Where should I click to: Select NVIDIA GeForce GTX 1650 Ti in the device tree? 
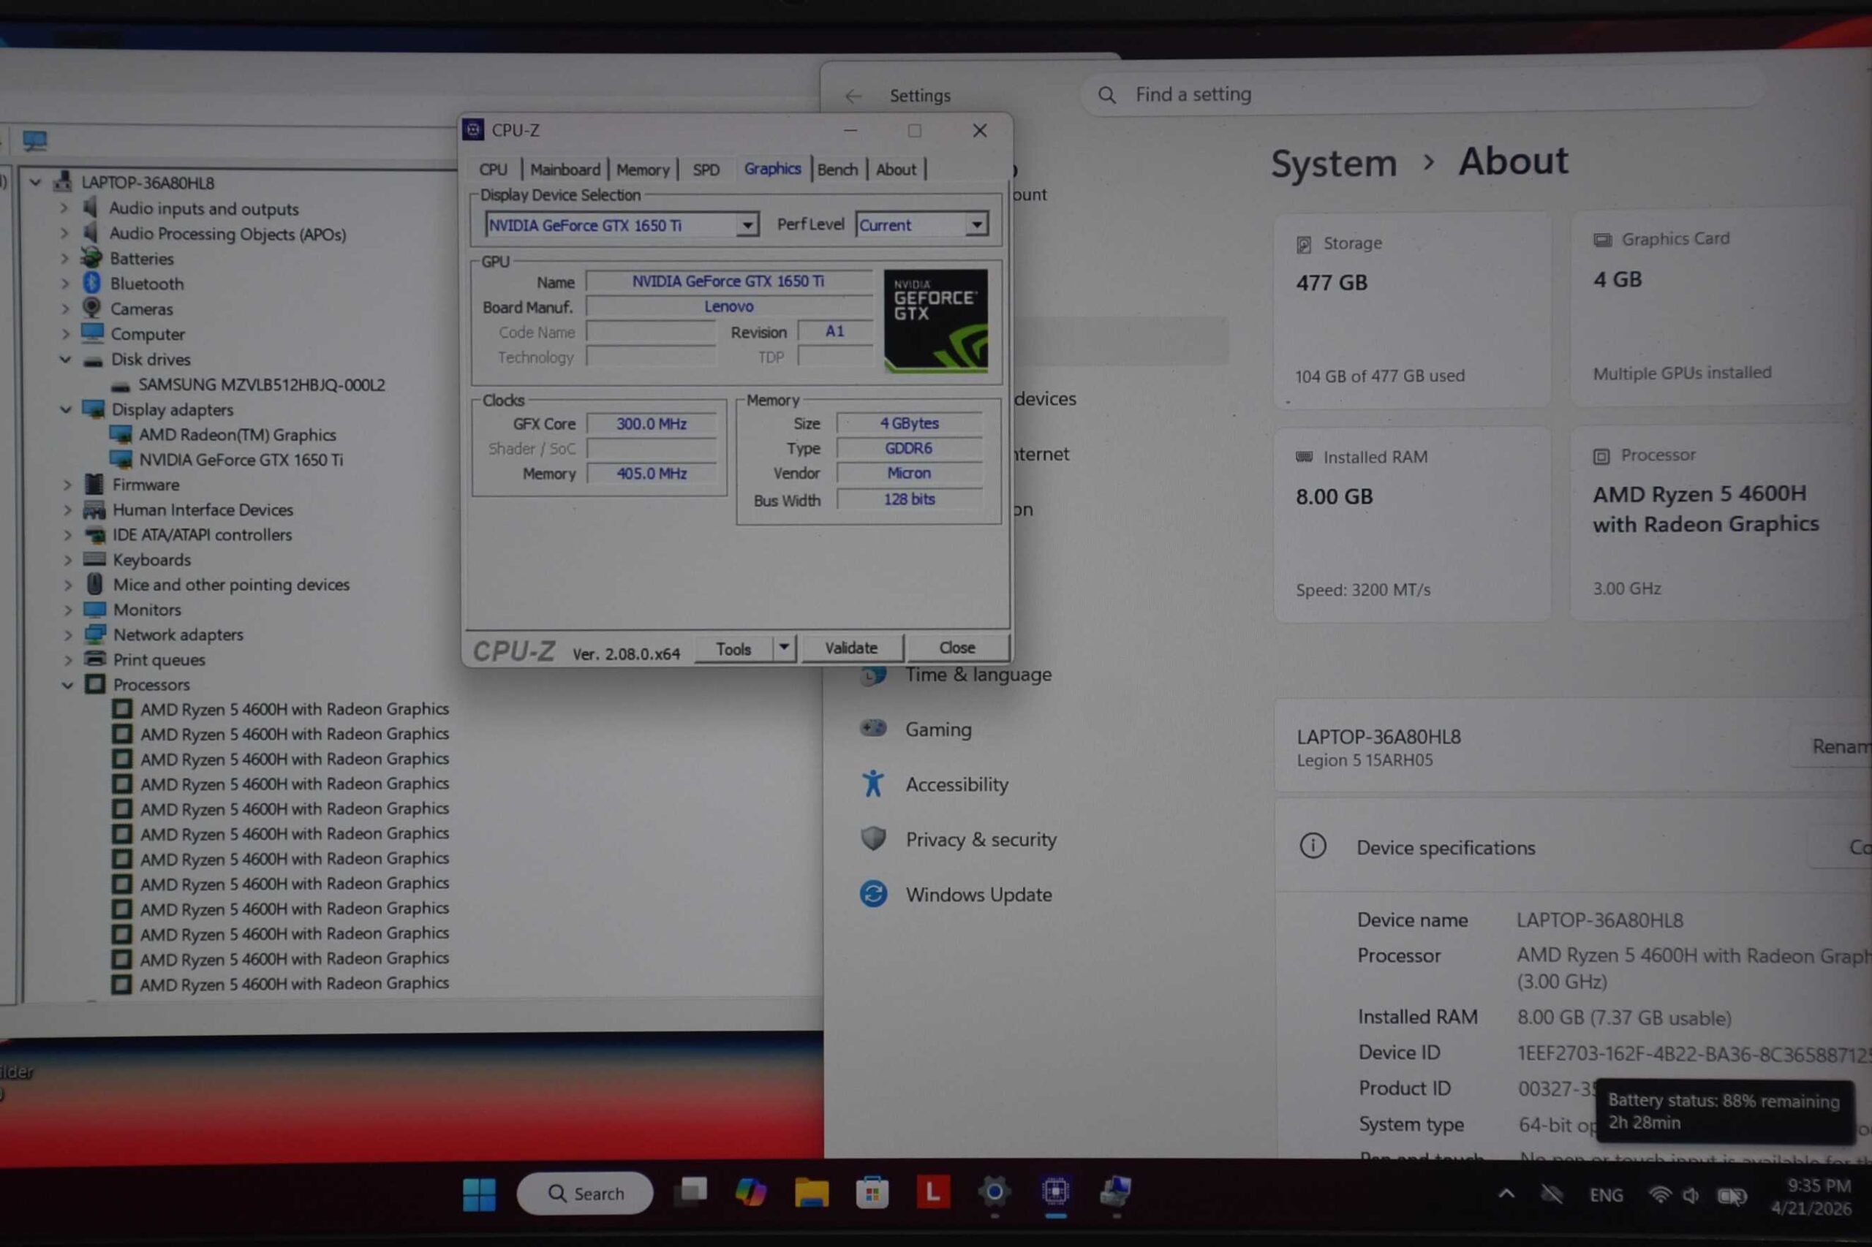241,460
